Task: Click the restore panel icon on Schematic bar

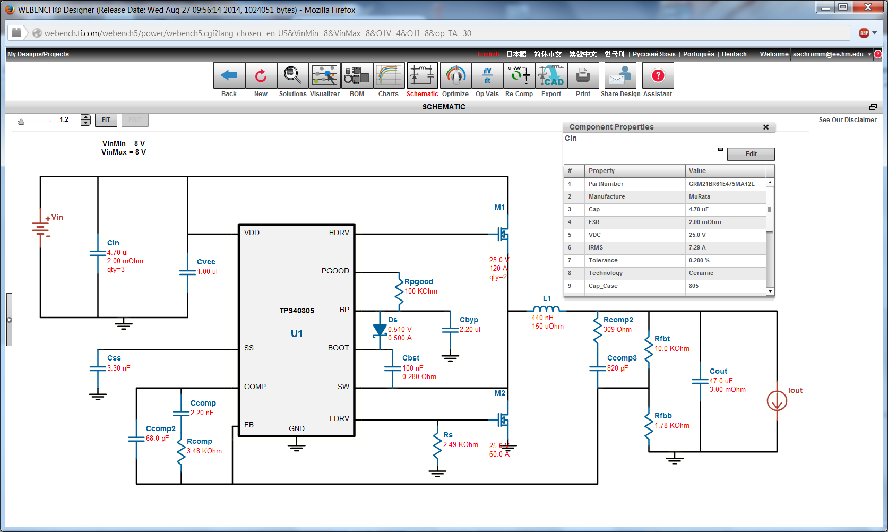Action: [873, 107]
